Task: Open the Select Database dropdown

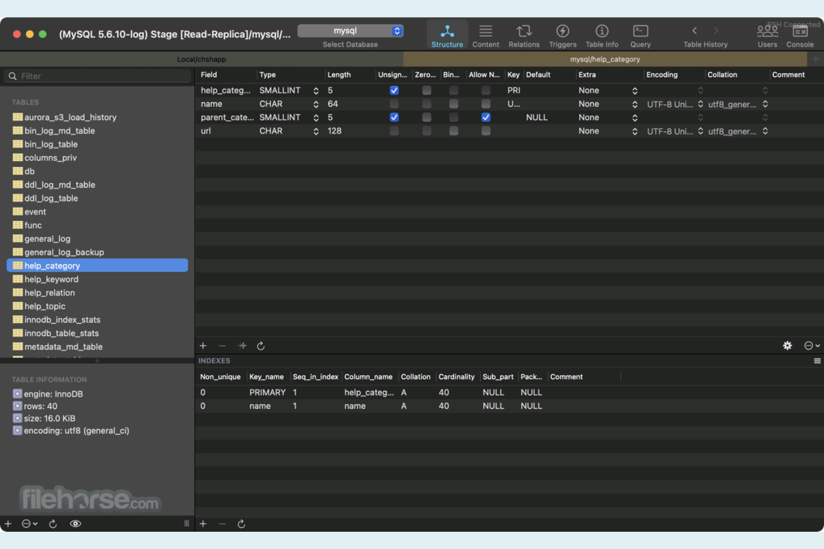Action: point(350,31)
